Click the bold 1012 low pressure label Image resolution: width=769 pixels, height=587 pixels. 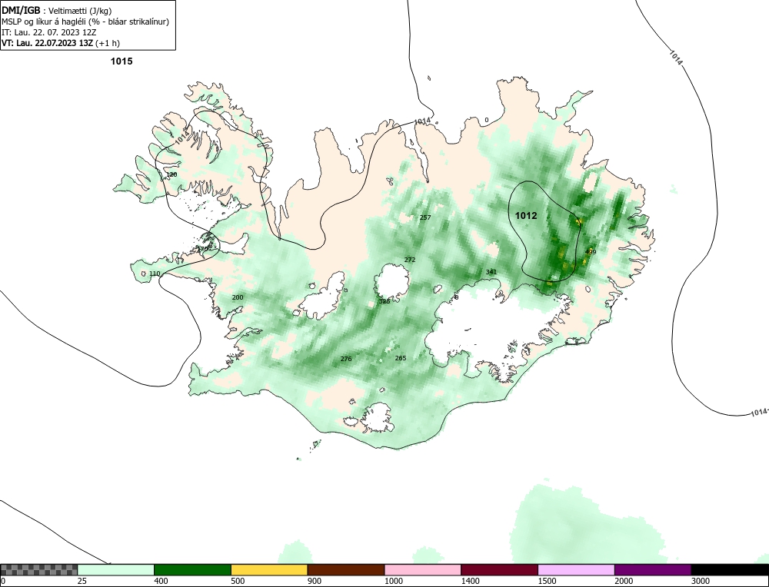point(526,216)
